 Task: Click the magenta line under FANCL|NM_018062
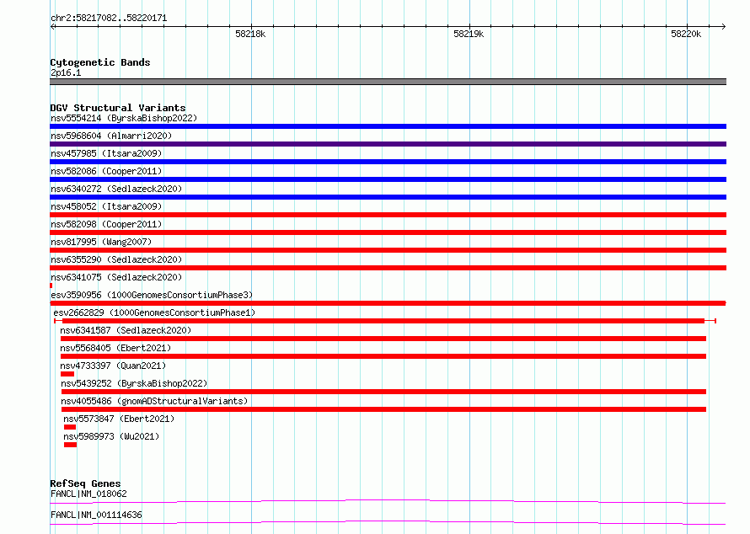coord(388,501)
